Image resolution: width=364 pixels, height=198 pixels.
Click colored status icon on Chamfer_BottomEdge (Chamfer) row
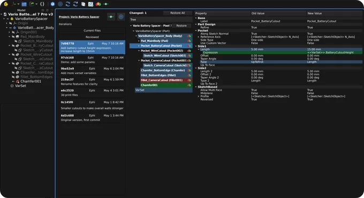(189, 70)
